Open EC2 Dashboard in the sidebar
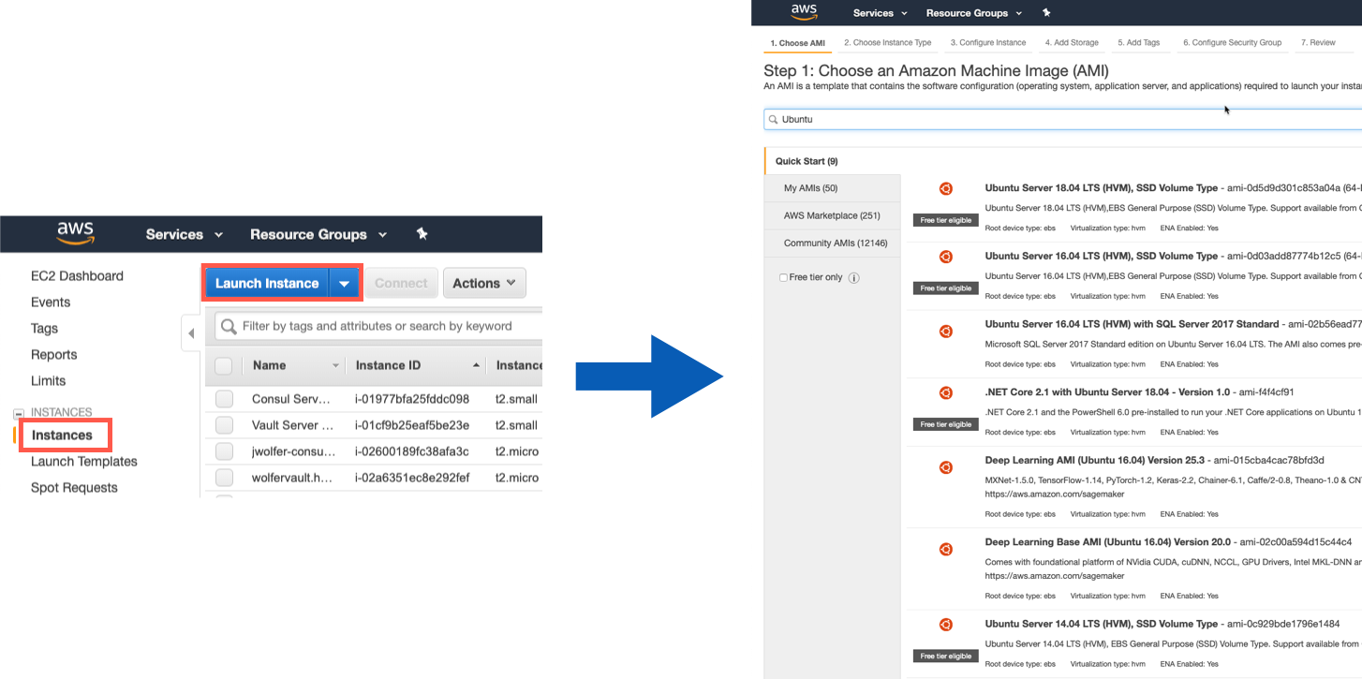Screen dimensions: 1362x679 click(77, 276)
